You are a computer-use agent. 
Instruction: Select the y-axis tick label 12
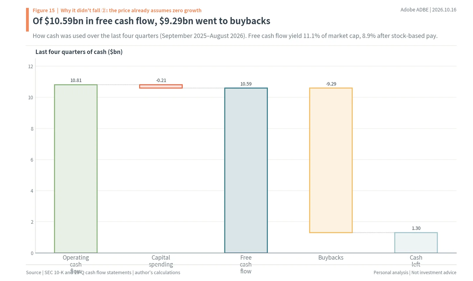coord(30,66)
